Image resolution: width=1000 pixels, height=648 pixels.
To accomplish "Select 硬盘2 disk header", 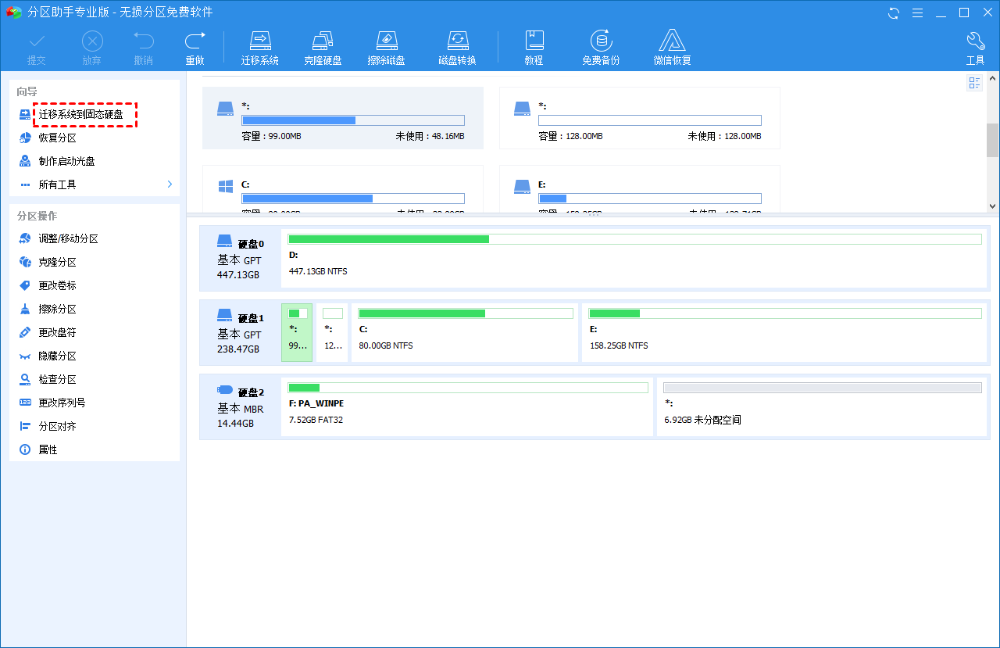I will 240,406.
